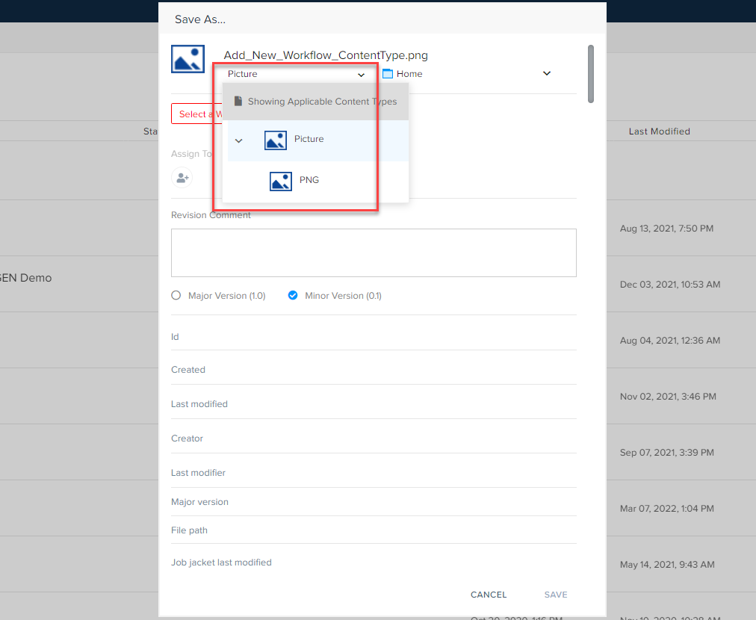756x620 pixels.
Task: Click the CANCEL button
Action: coord(489,595)
